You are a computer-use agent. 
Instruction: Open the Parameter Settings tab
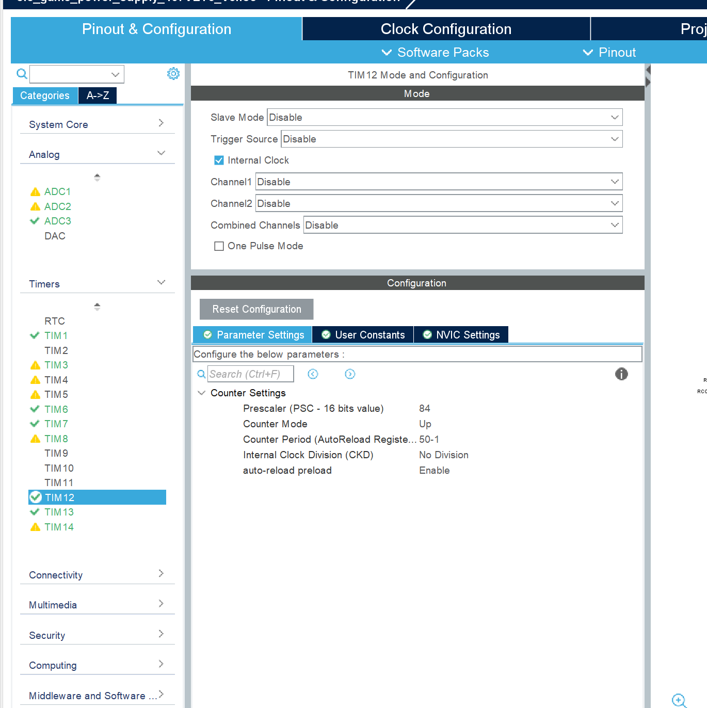[252, 335]
